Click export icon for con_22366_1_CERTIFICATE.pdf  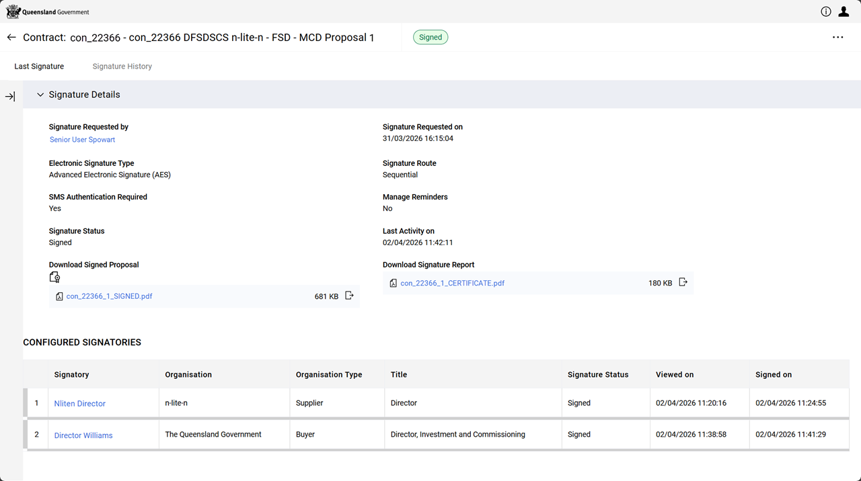(683, 283)
